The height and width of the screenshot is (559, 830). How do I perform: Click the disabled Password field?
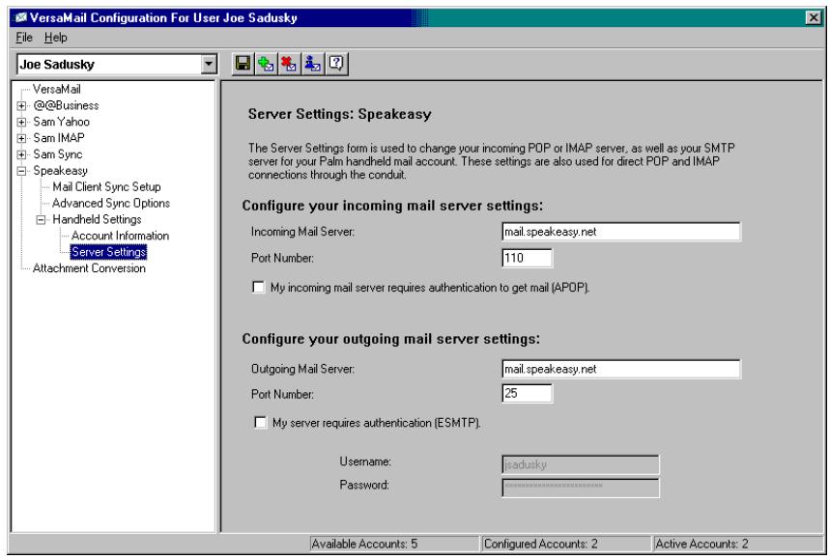(x=580, y=488)
